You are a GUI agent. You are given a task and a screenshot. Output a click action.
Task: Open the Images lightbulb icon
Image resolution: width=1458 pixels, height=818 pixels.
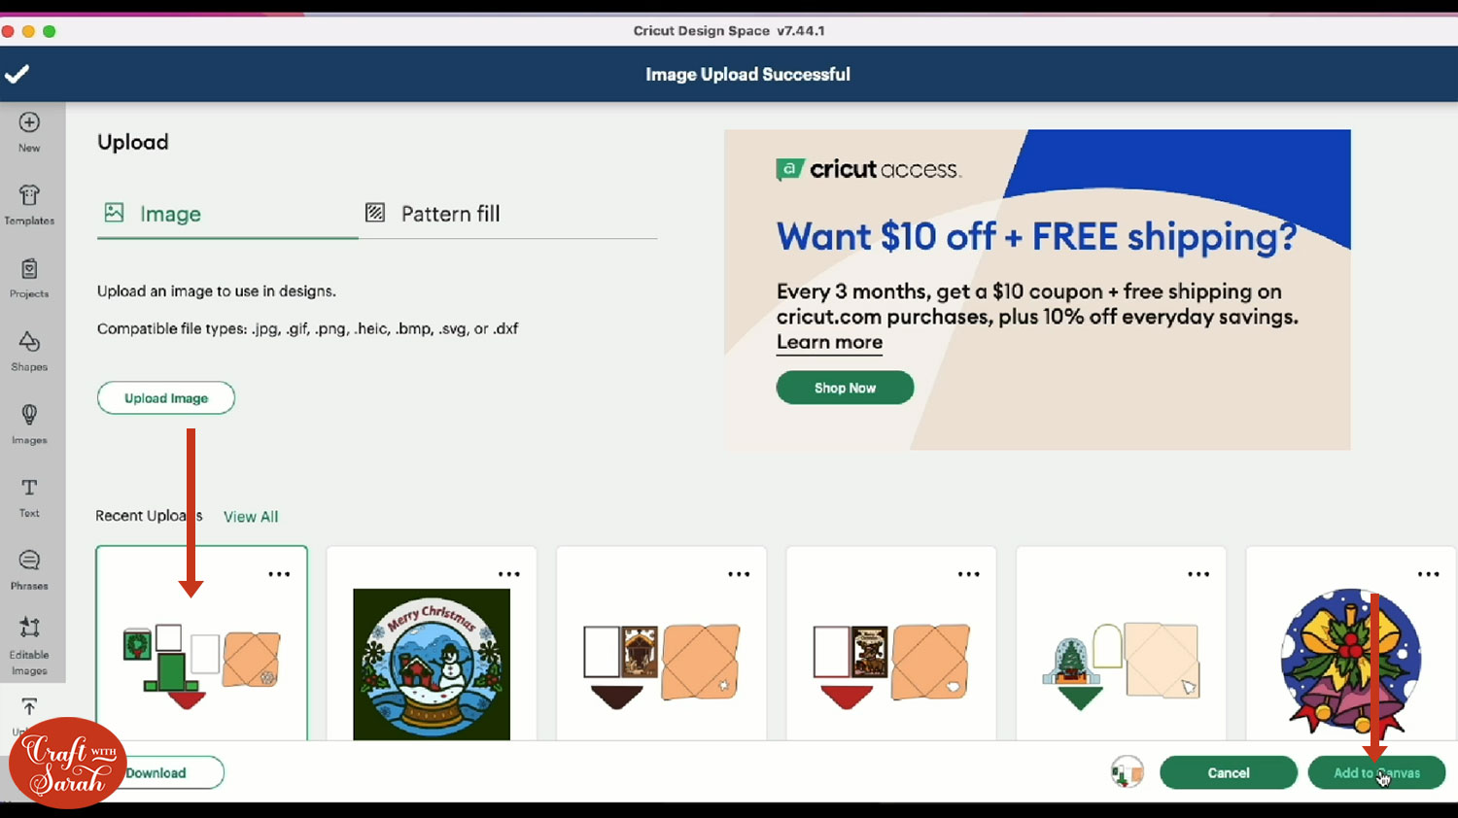click(29, 415)
